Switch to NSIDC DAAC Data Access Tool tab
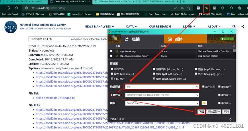The width and height of the screenshot is (248, 131). click(x=158, y=2)
